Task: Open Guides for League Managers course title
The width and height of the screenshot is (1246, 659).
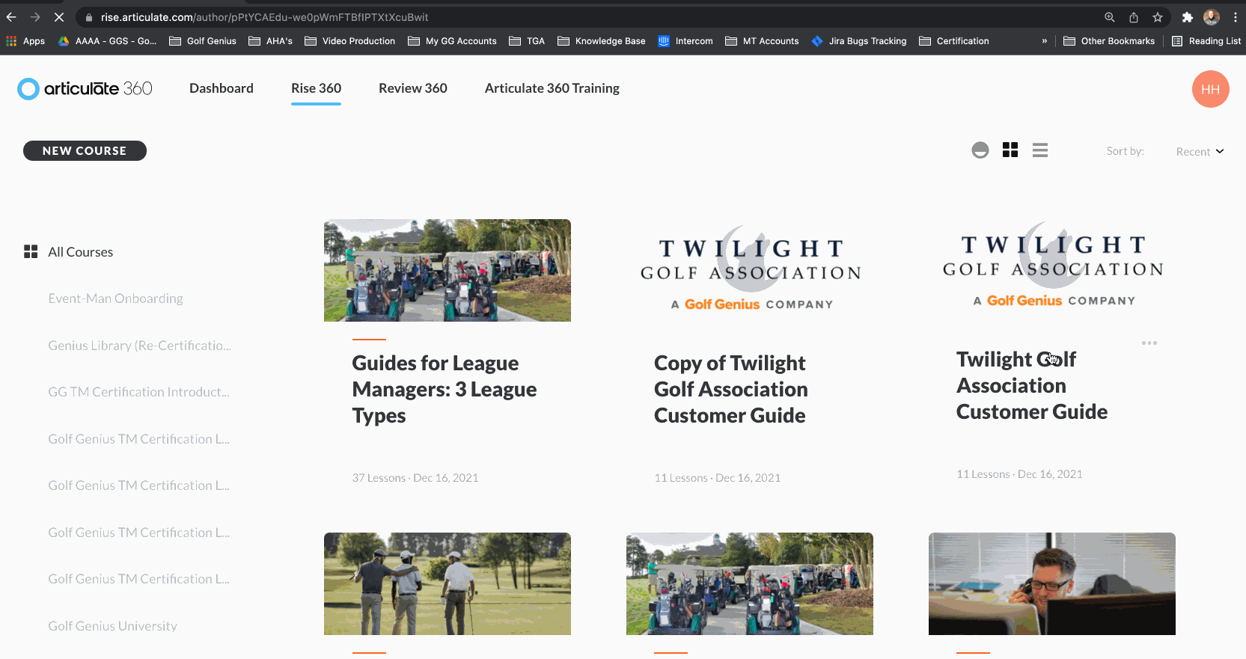Action: pyautogui.click(x=445, y=389)
